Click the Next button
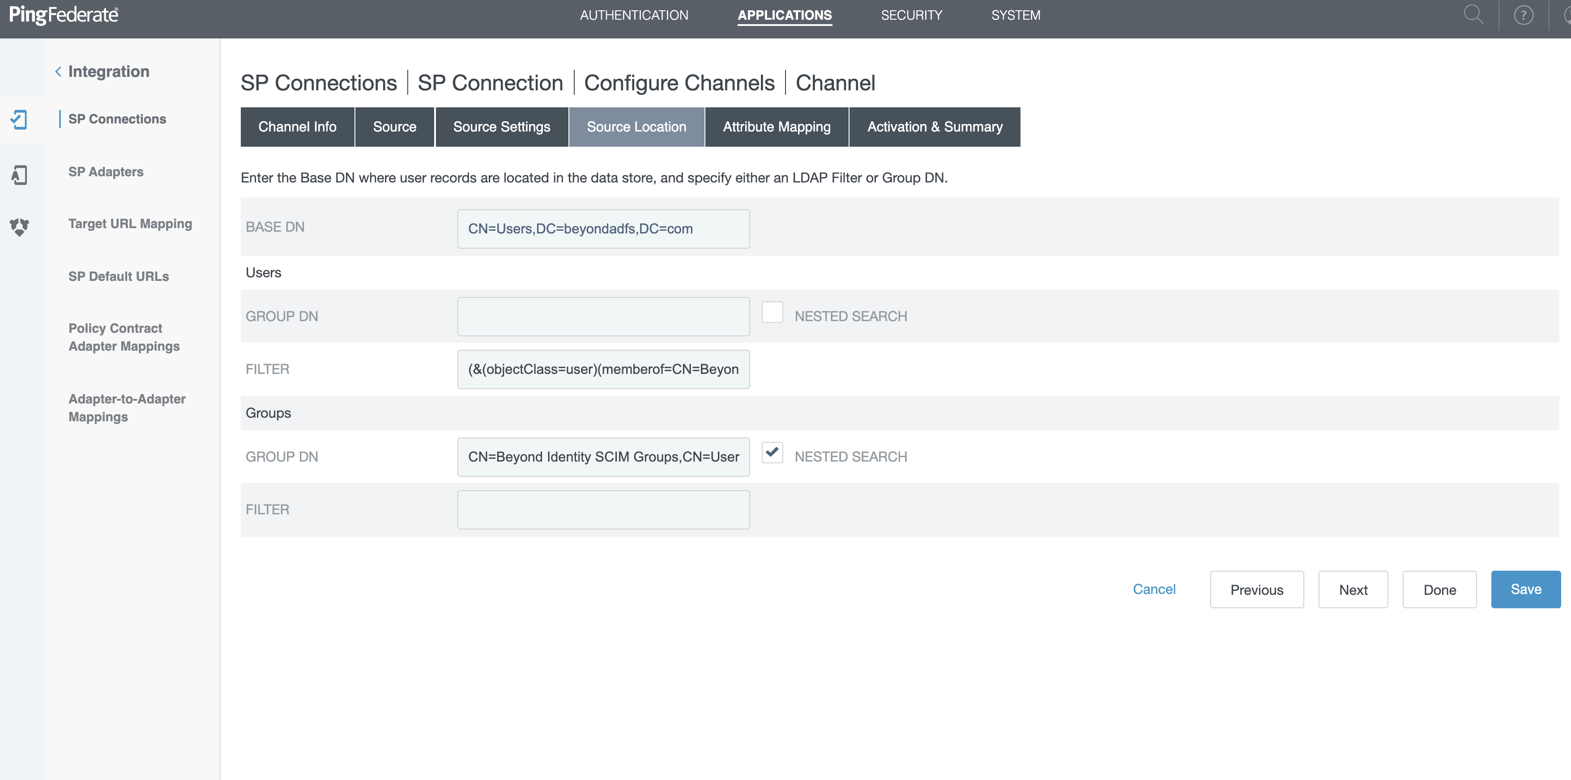The height and width of the screenshot is (780, 1571). [x=1353, y=589]
